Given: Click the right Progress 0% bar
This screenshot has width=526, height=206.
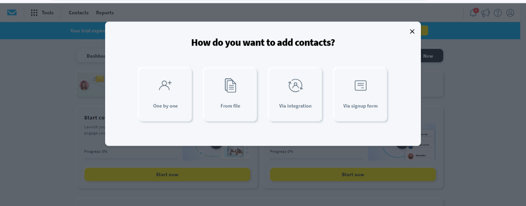Looking at the screenshot, I should point(317,159).
